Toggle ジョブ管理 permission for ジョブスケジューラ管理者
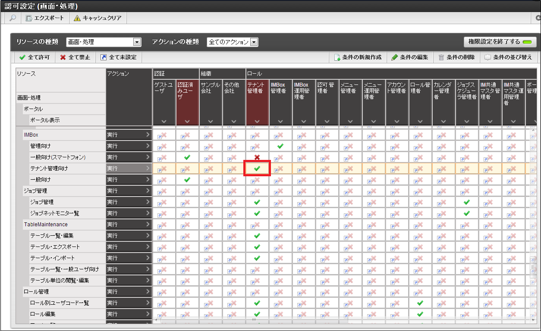The height and width of the screenshot is (331, 541). 467,202
